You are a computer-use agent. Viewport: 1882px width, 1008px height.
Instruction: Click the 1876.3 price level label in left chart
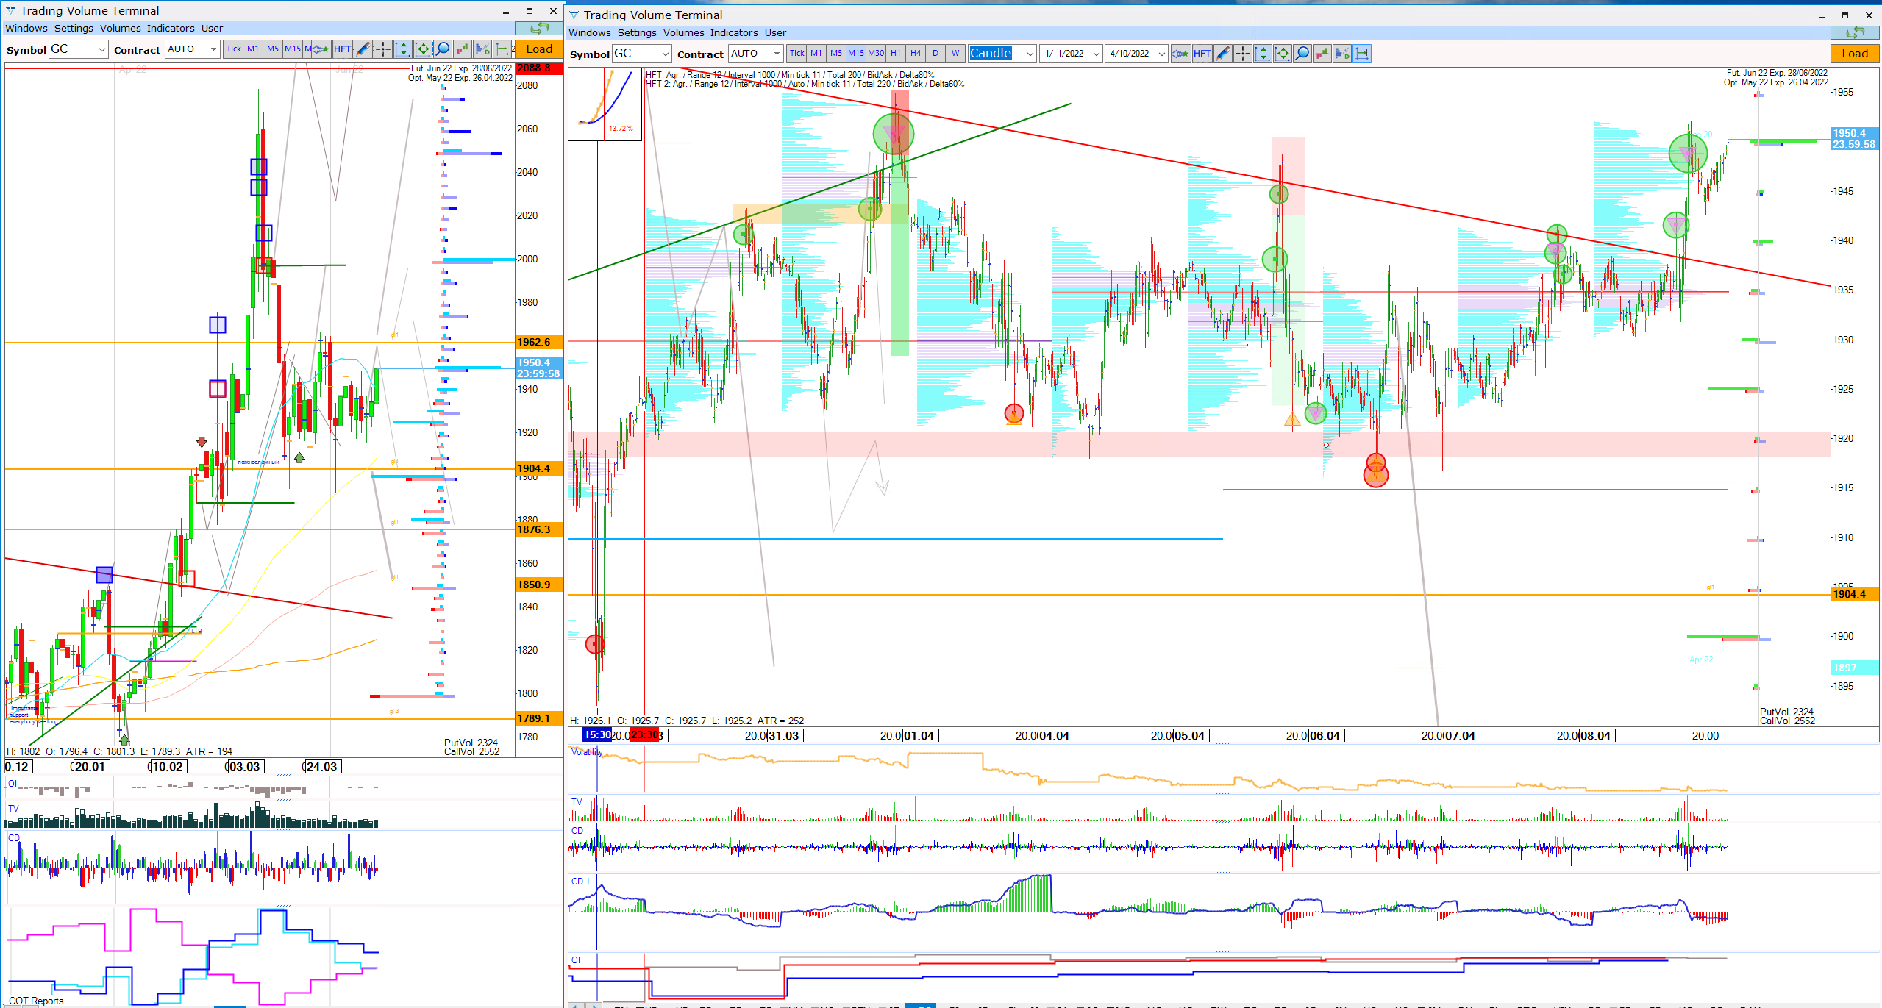coord(539,529)
